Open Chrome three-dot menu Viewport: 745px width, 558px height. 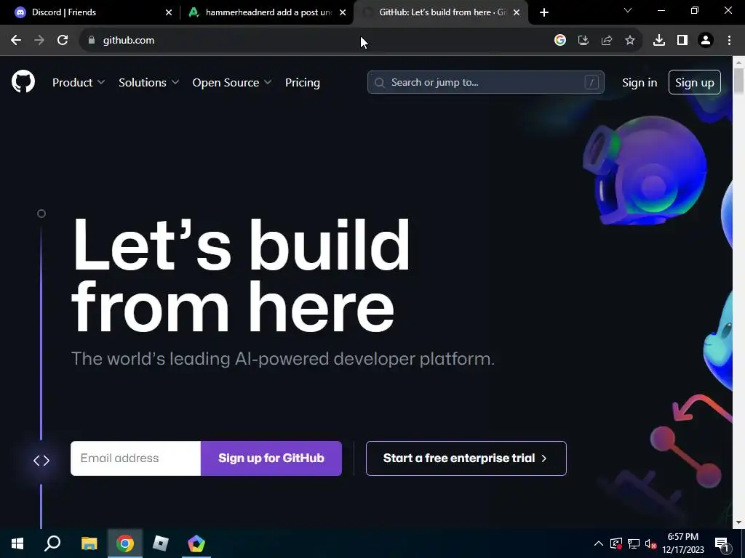pyautogui.click(x=729, y=41)
